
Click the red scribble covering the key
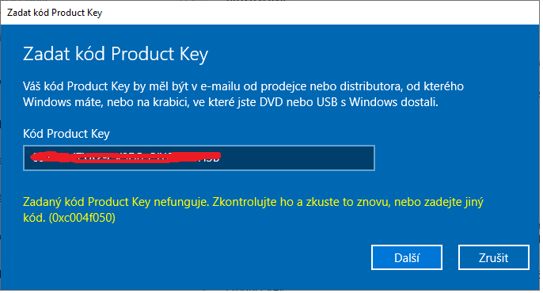tap(125, 157)
